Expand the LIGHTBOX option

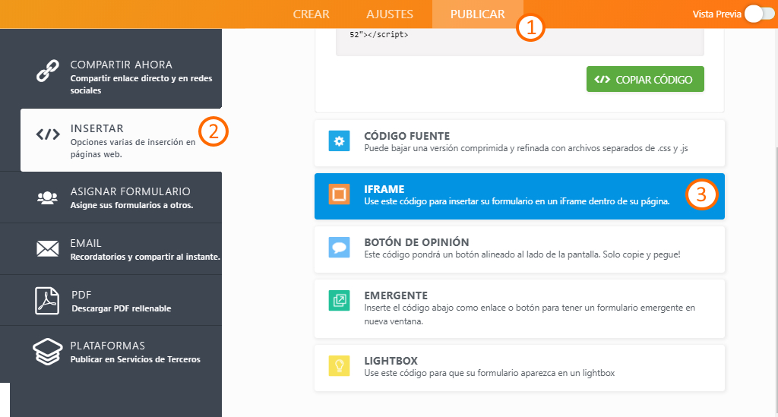520,368
